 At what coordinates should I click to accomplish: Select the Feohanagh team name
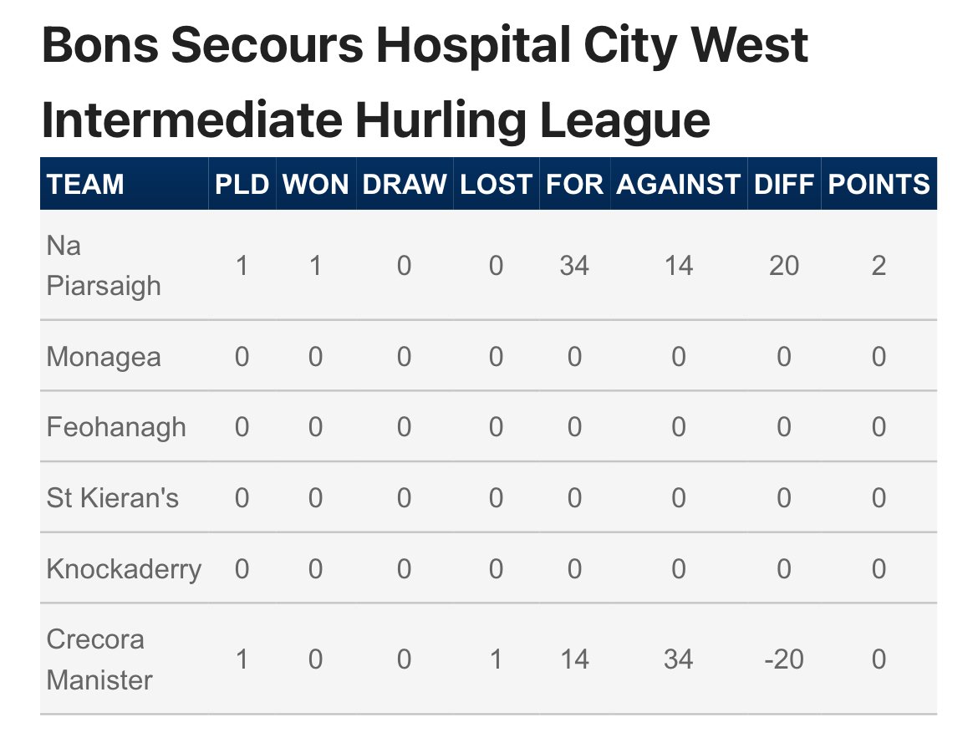point(116,427)
